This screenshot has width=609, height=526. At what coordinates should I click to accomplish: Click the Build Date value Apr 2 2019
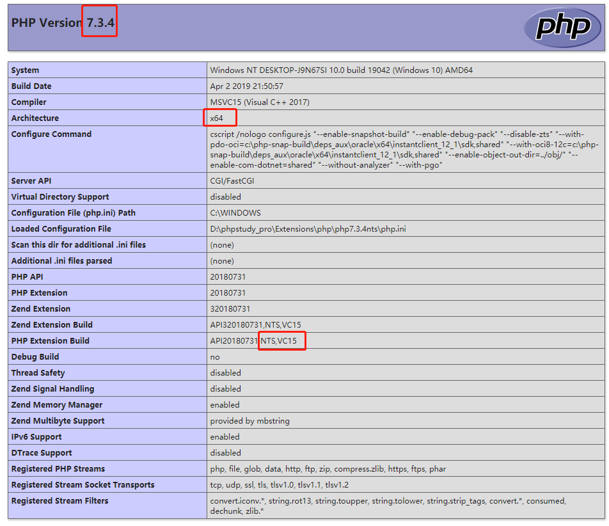[246, 86]
